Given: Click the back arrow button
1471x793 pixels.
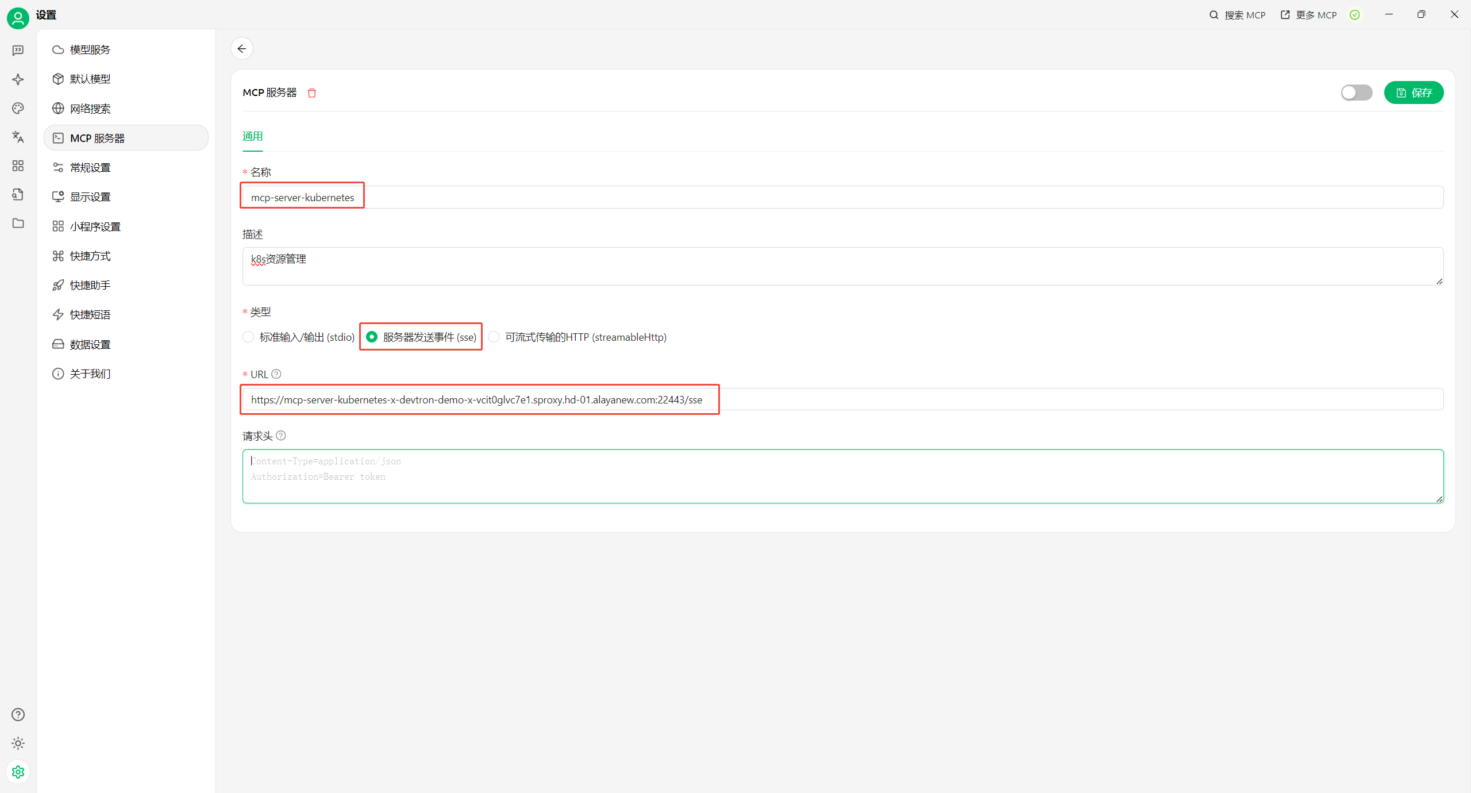Looking at the screenshot, I should pos(242,49).
